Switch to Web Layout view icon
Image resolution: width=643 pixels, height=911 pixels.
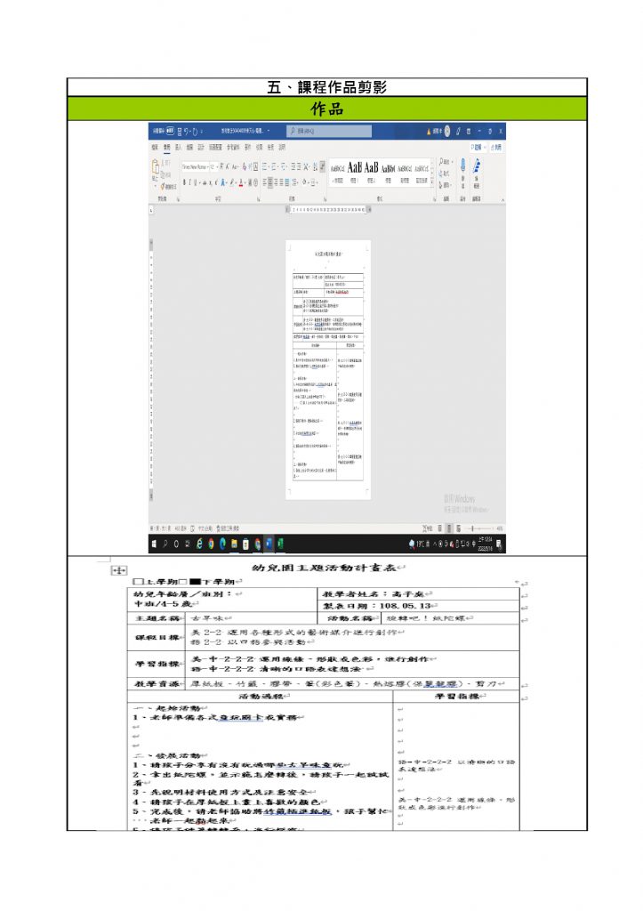(458, 528)
